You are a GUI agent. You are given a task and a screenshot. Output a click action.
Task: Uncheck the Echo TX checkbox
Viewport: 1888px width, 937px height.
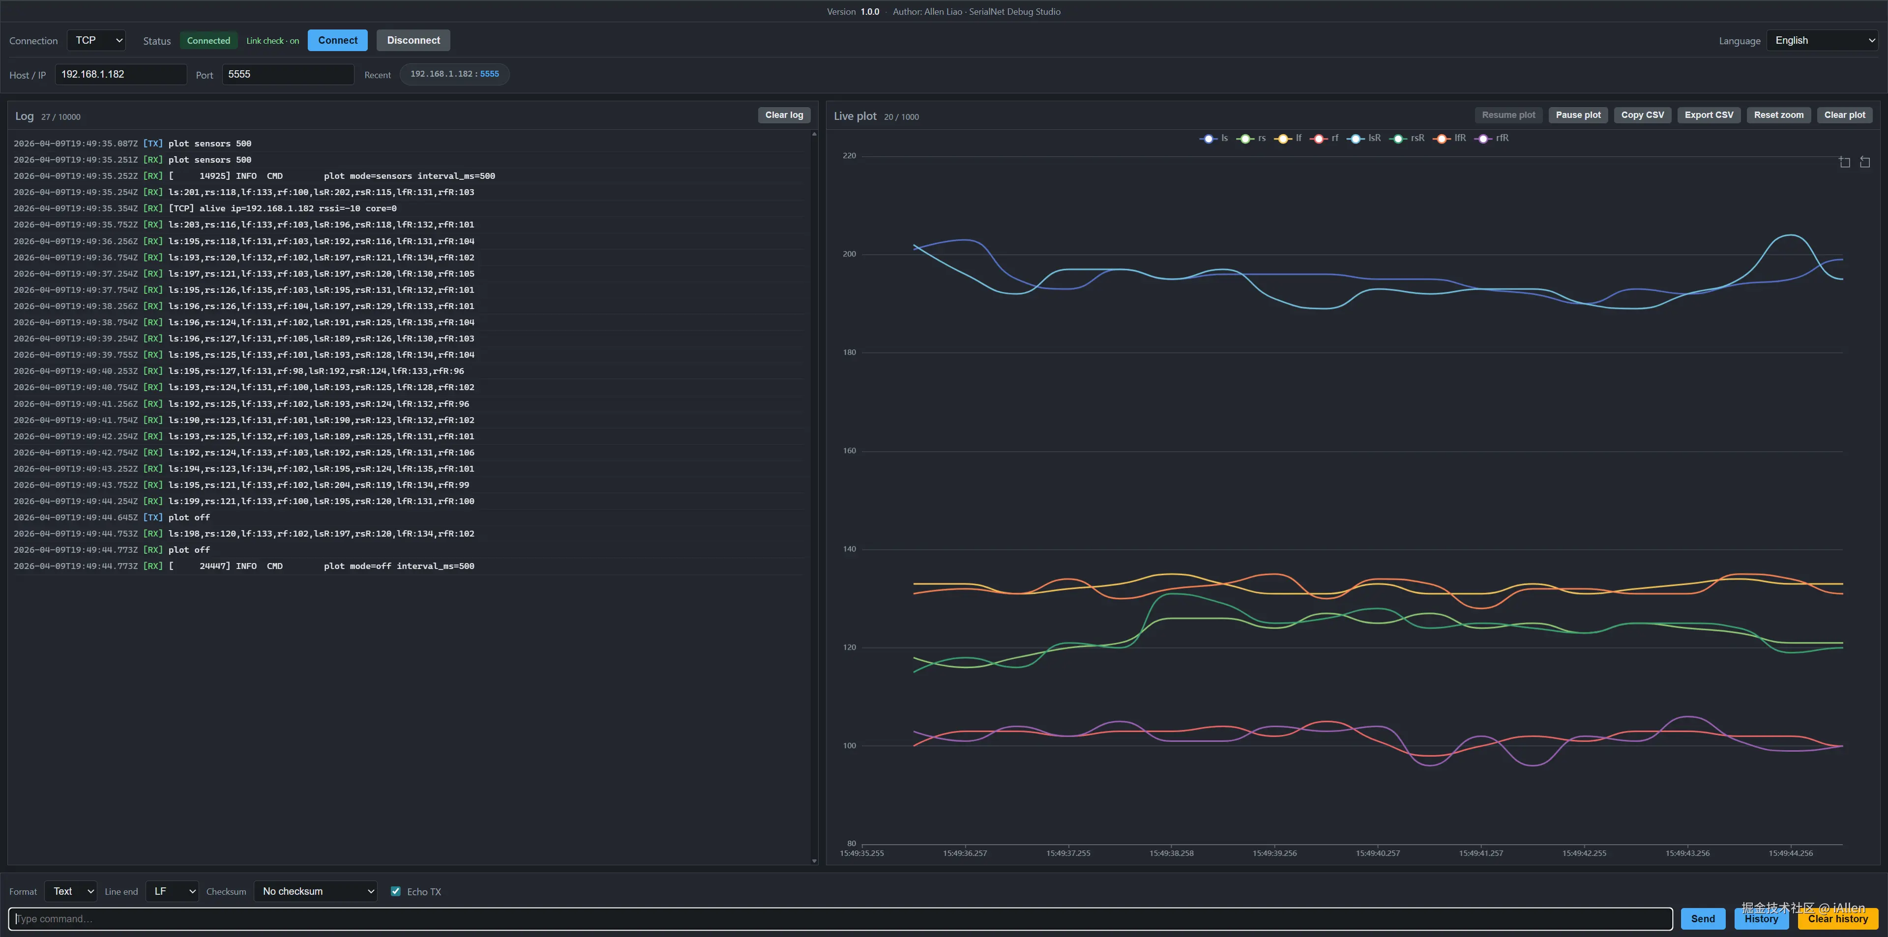click(396, 891)
